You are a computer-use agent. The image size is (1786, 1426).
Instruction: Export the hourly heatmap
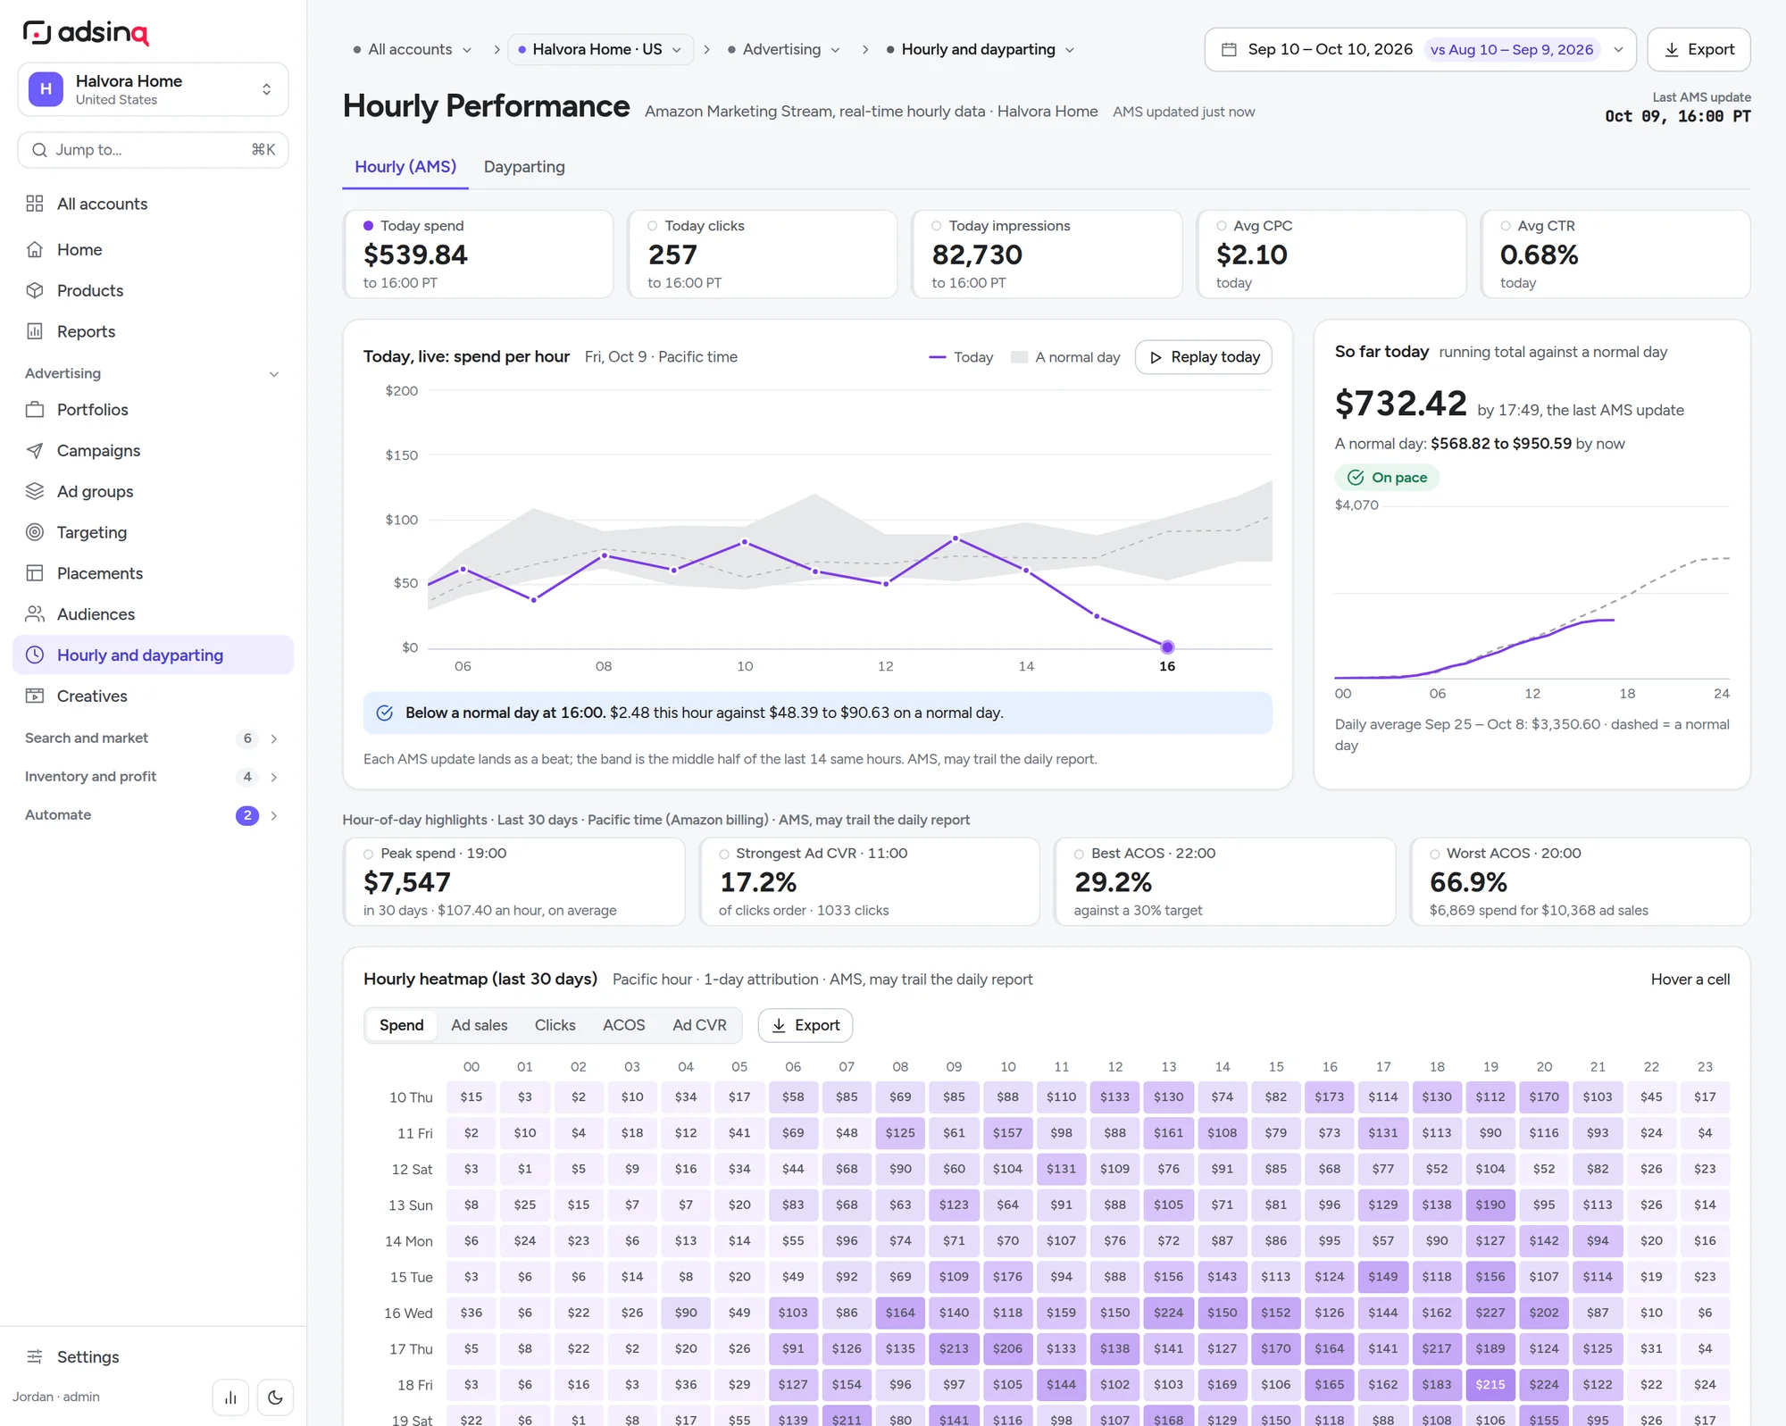click(805, 1025)
